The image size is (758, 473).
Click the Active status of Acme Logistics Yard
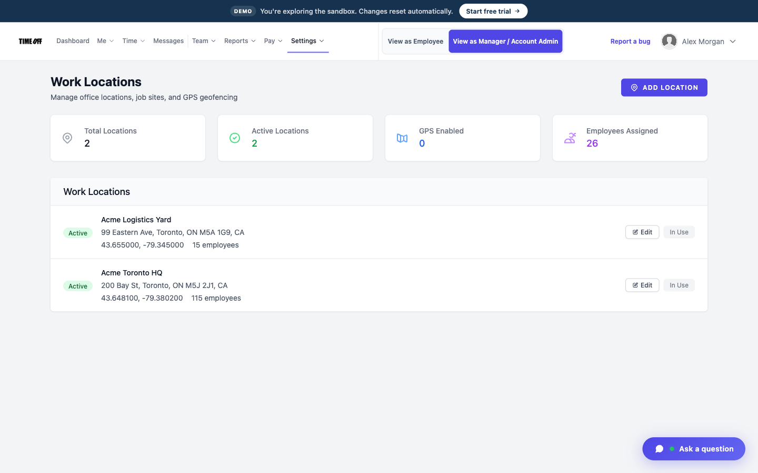[x=78, y=233]
